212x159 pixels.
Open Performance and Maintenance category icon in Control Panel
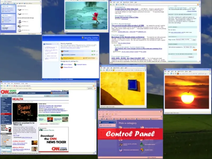[x=121, y=150]
